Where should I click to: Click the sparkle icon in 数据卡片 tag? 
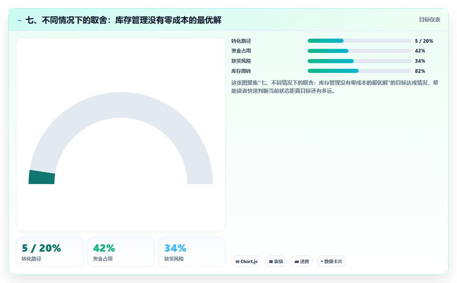[x=322, y=261]
